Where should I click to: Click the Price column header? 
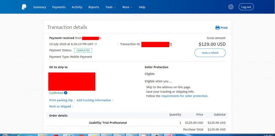pos(200,114)
